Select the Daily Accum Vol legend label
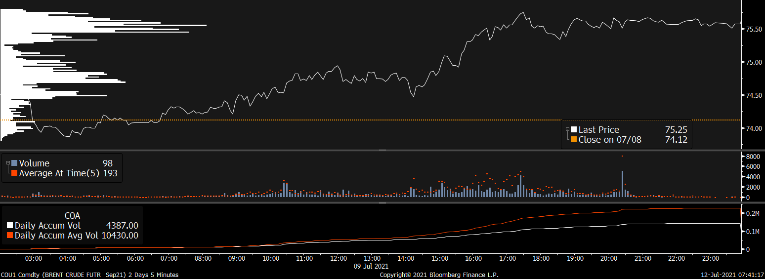This screenshot has height=279, width=765. 48,226
